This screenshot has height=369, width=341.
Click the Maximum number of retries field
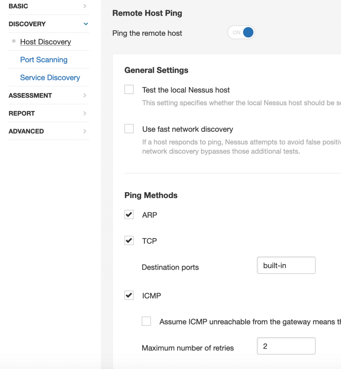coord(286,346)
